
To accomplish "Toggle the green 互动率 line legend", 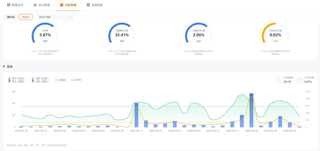I will click(x=76, y=80).
